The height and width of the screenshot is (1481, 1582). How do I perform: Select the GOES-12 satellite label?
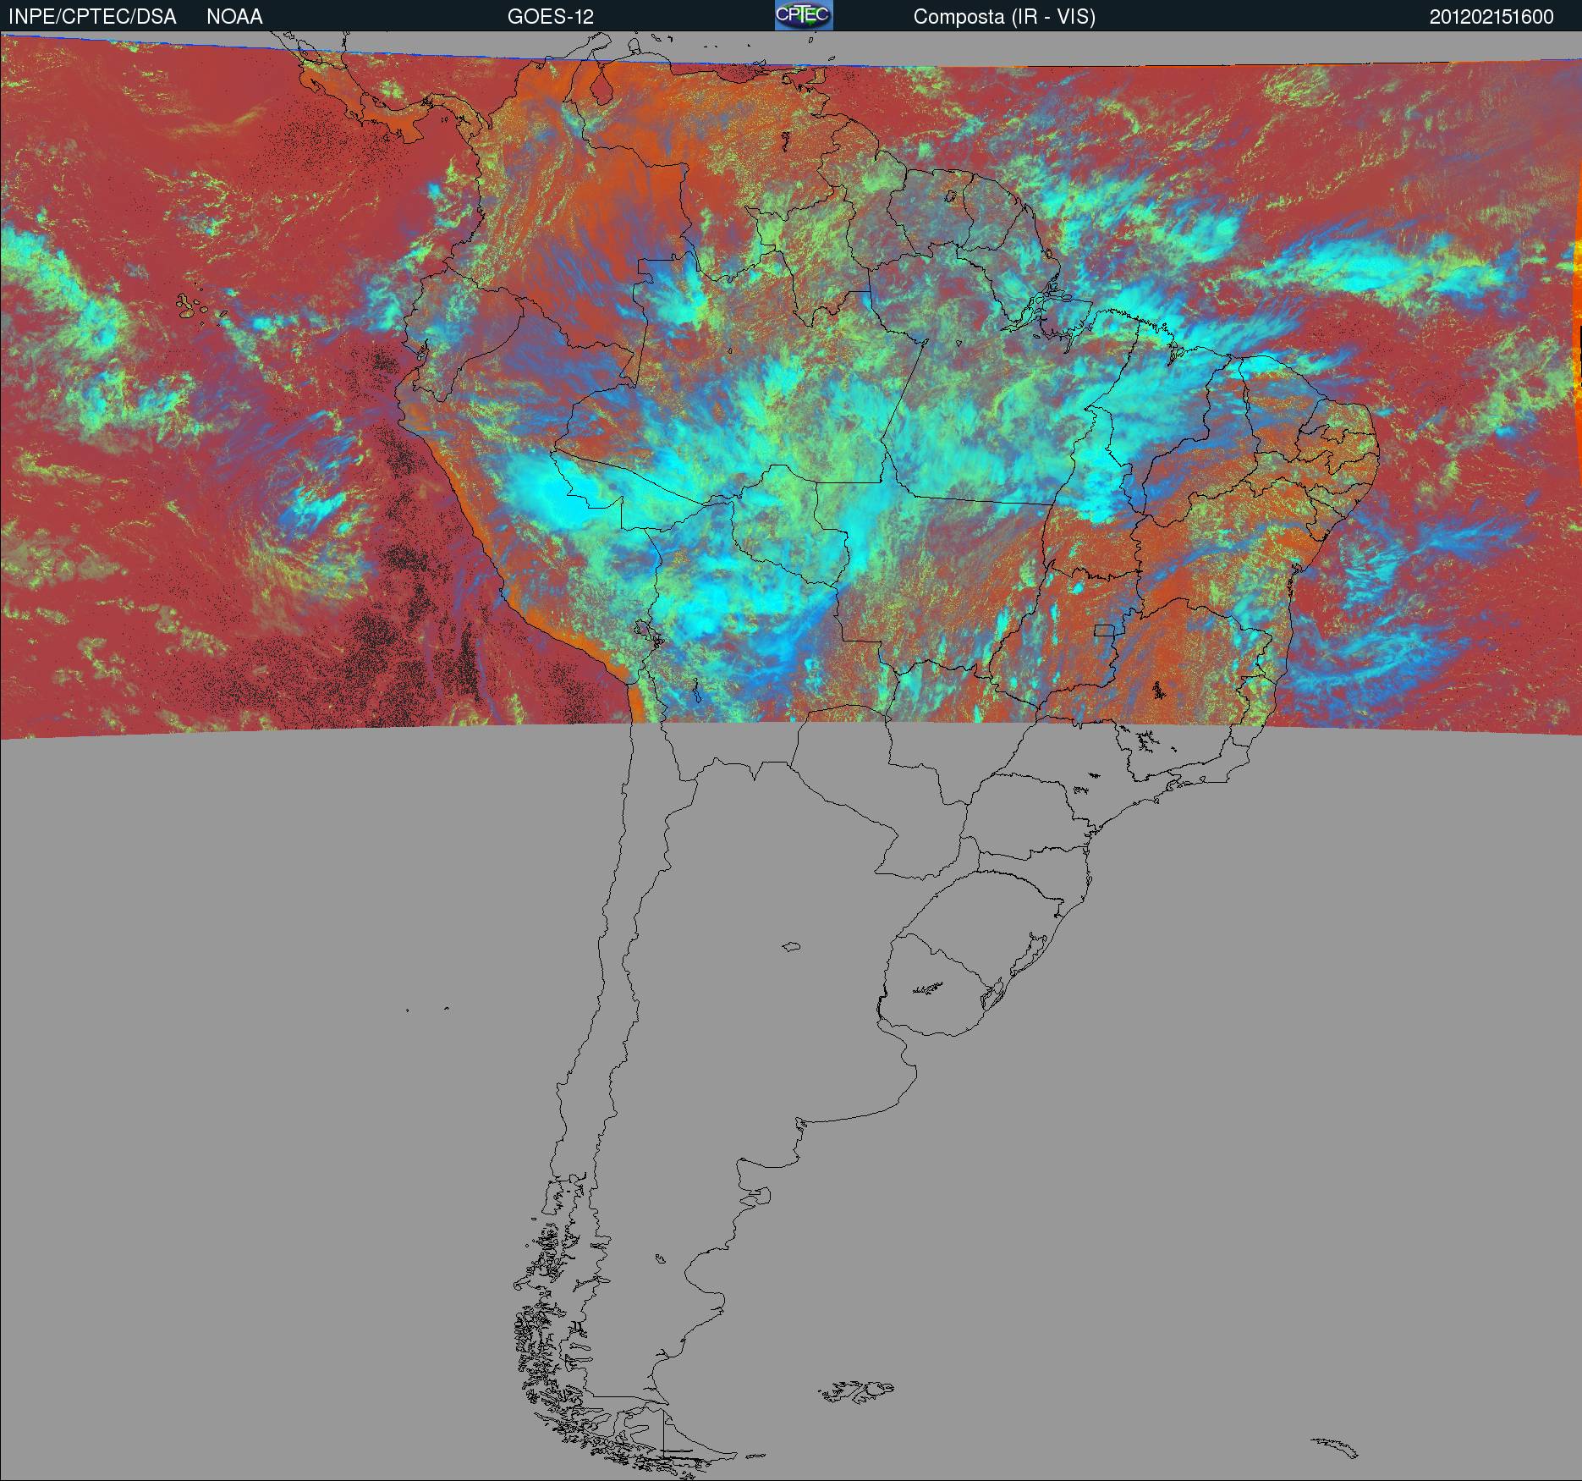click(551, 17)
